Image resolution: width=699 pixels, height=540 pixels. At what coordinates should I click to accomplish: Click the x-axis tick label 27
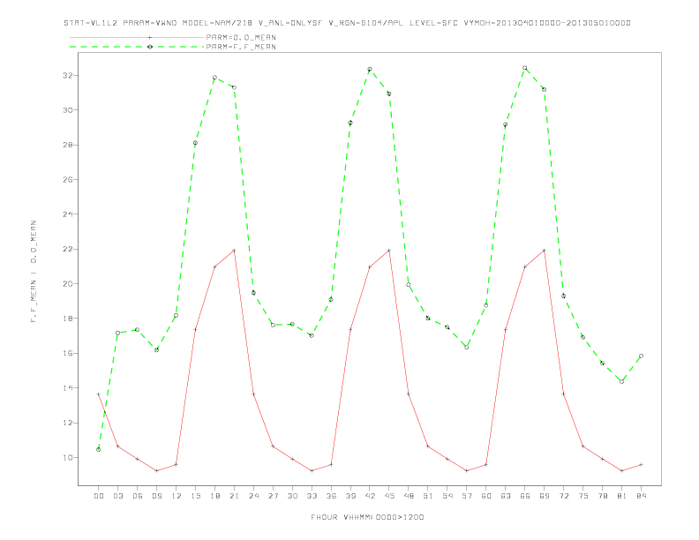click(x=273, y=496)
